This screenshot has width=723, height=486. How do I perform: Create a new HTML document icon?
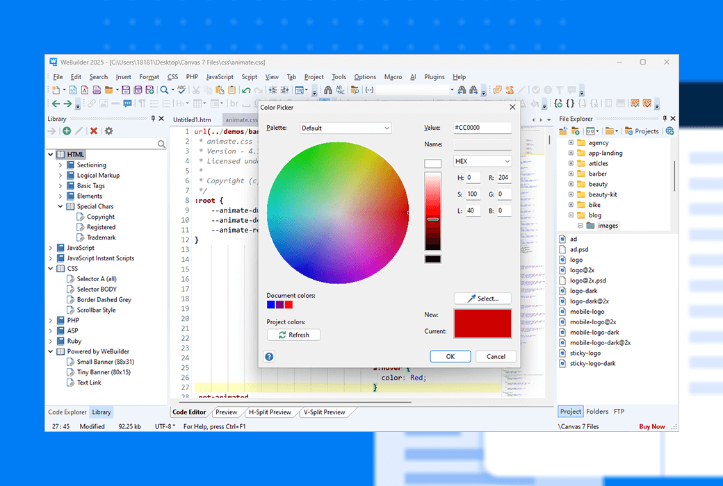pos(73,90)
